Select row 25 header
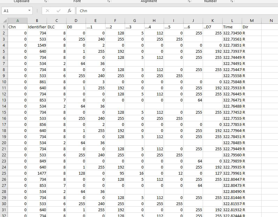 coord(4,173)
